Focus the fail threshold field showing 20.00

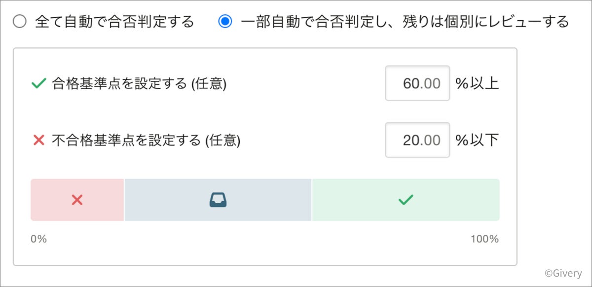[x=417, y=140]
